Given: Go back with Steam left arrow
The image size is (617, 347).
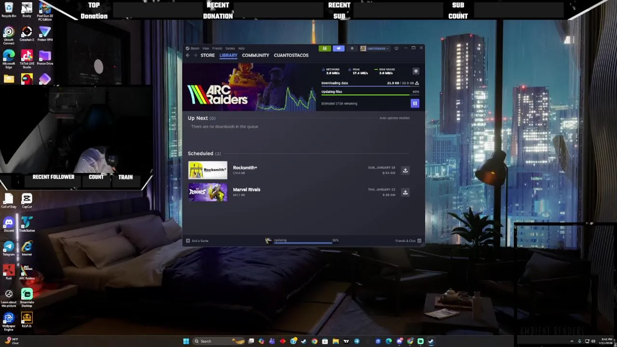Looking at the screenshot, I should pyautogui.click(x=188, y=55).
